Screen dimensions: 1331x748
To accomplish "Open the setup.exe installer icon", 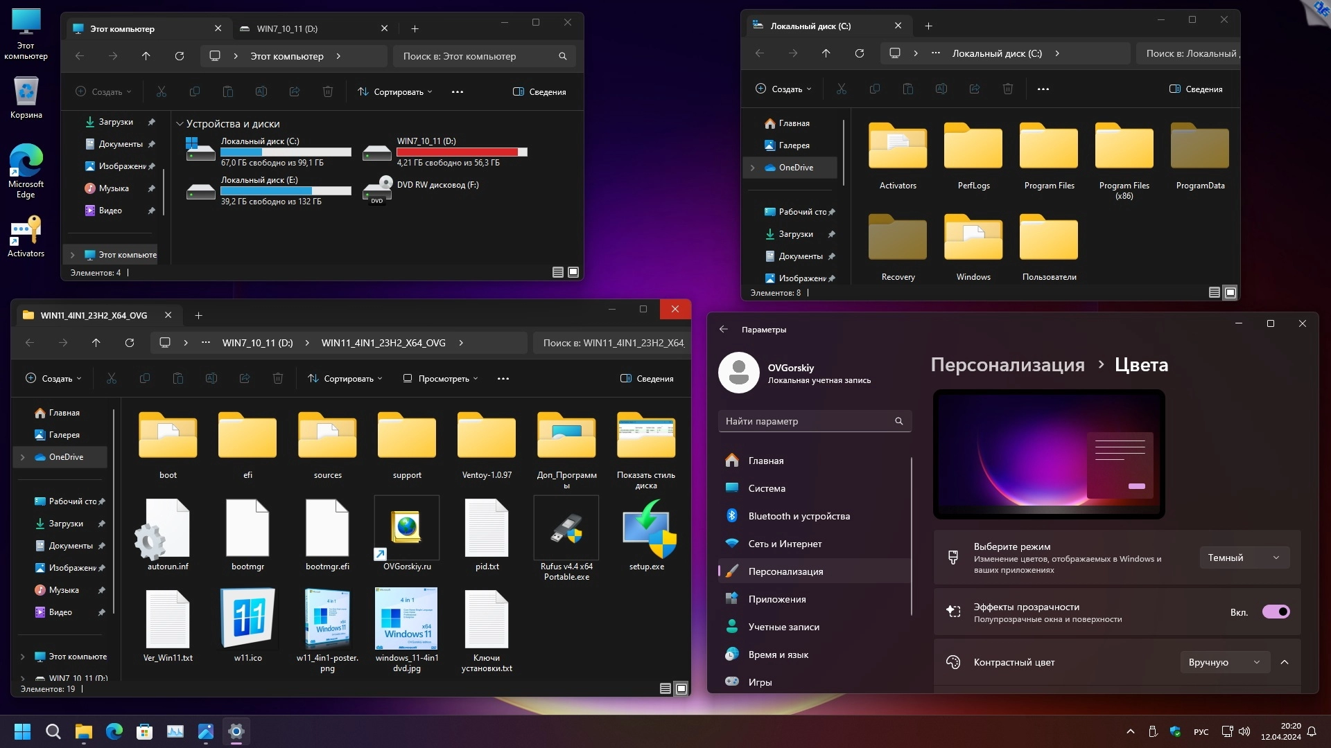I will tap(646, 530).
